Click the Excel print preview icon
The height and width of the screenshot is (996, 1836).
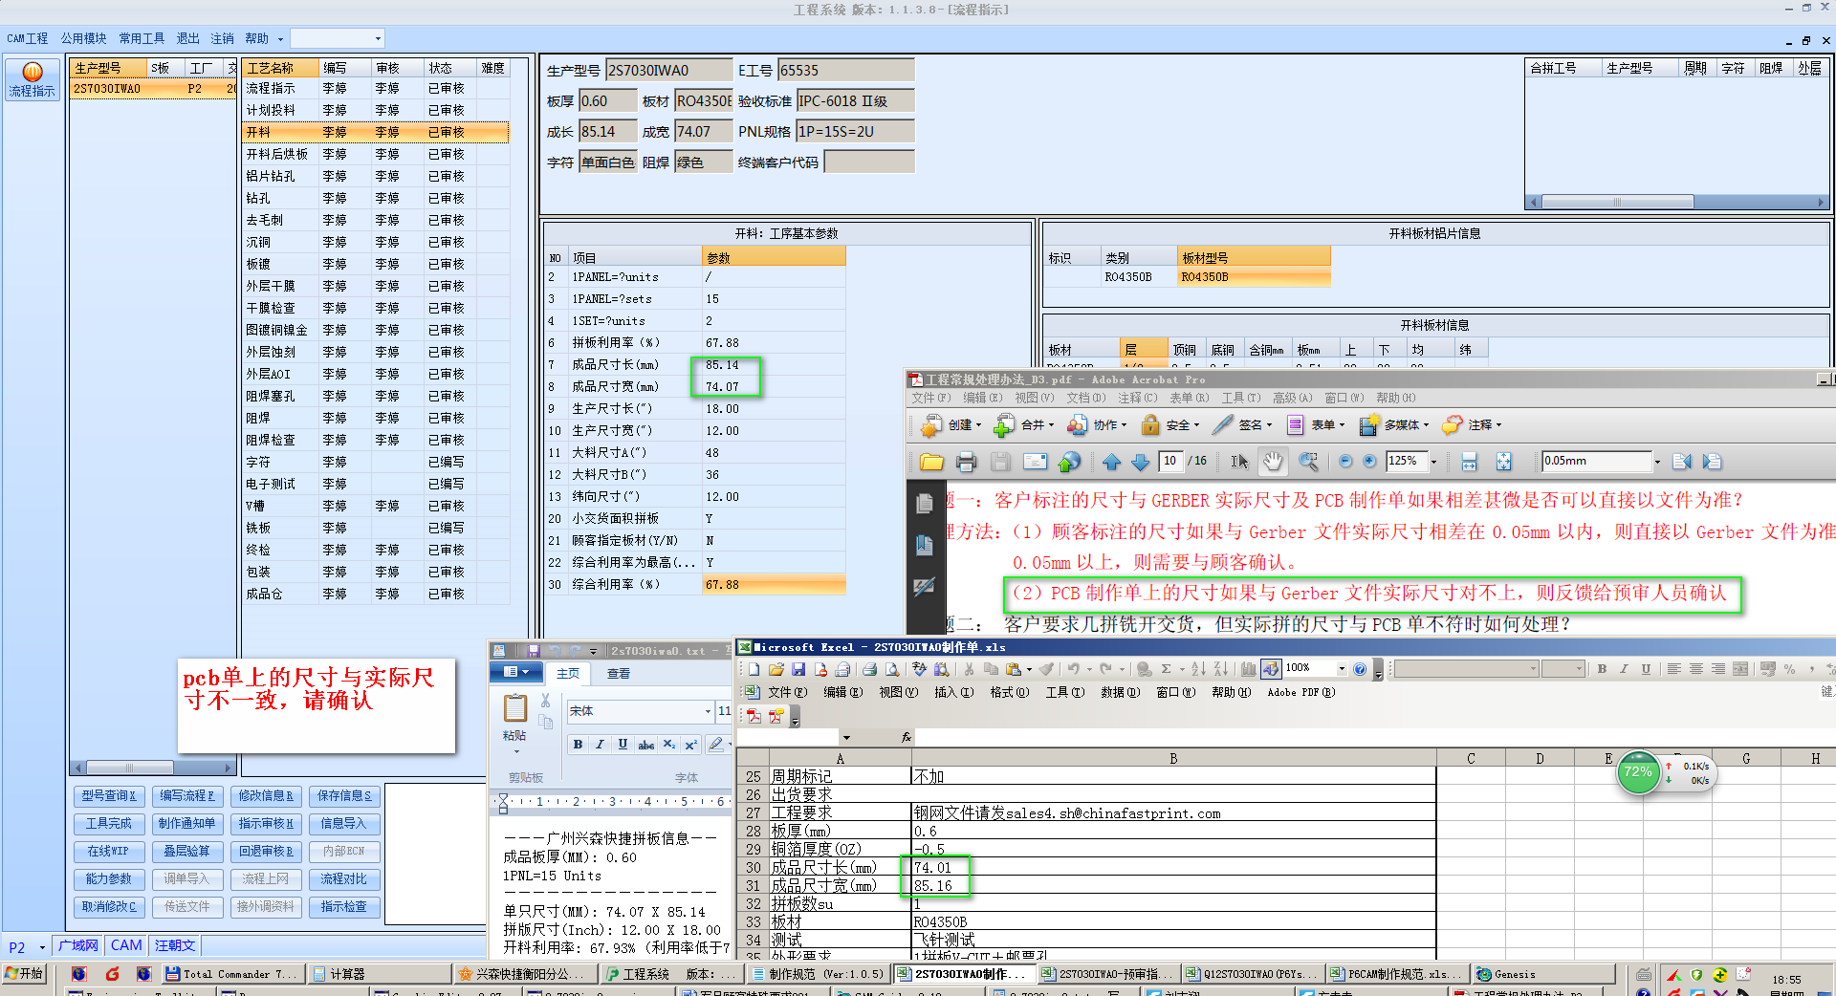click(x=891, y=669)
